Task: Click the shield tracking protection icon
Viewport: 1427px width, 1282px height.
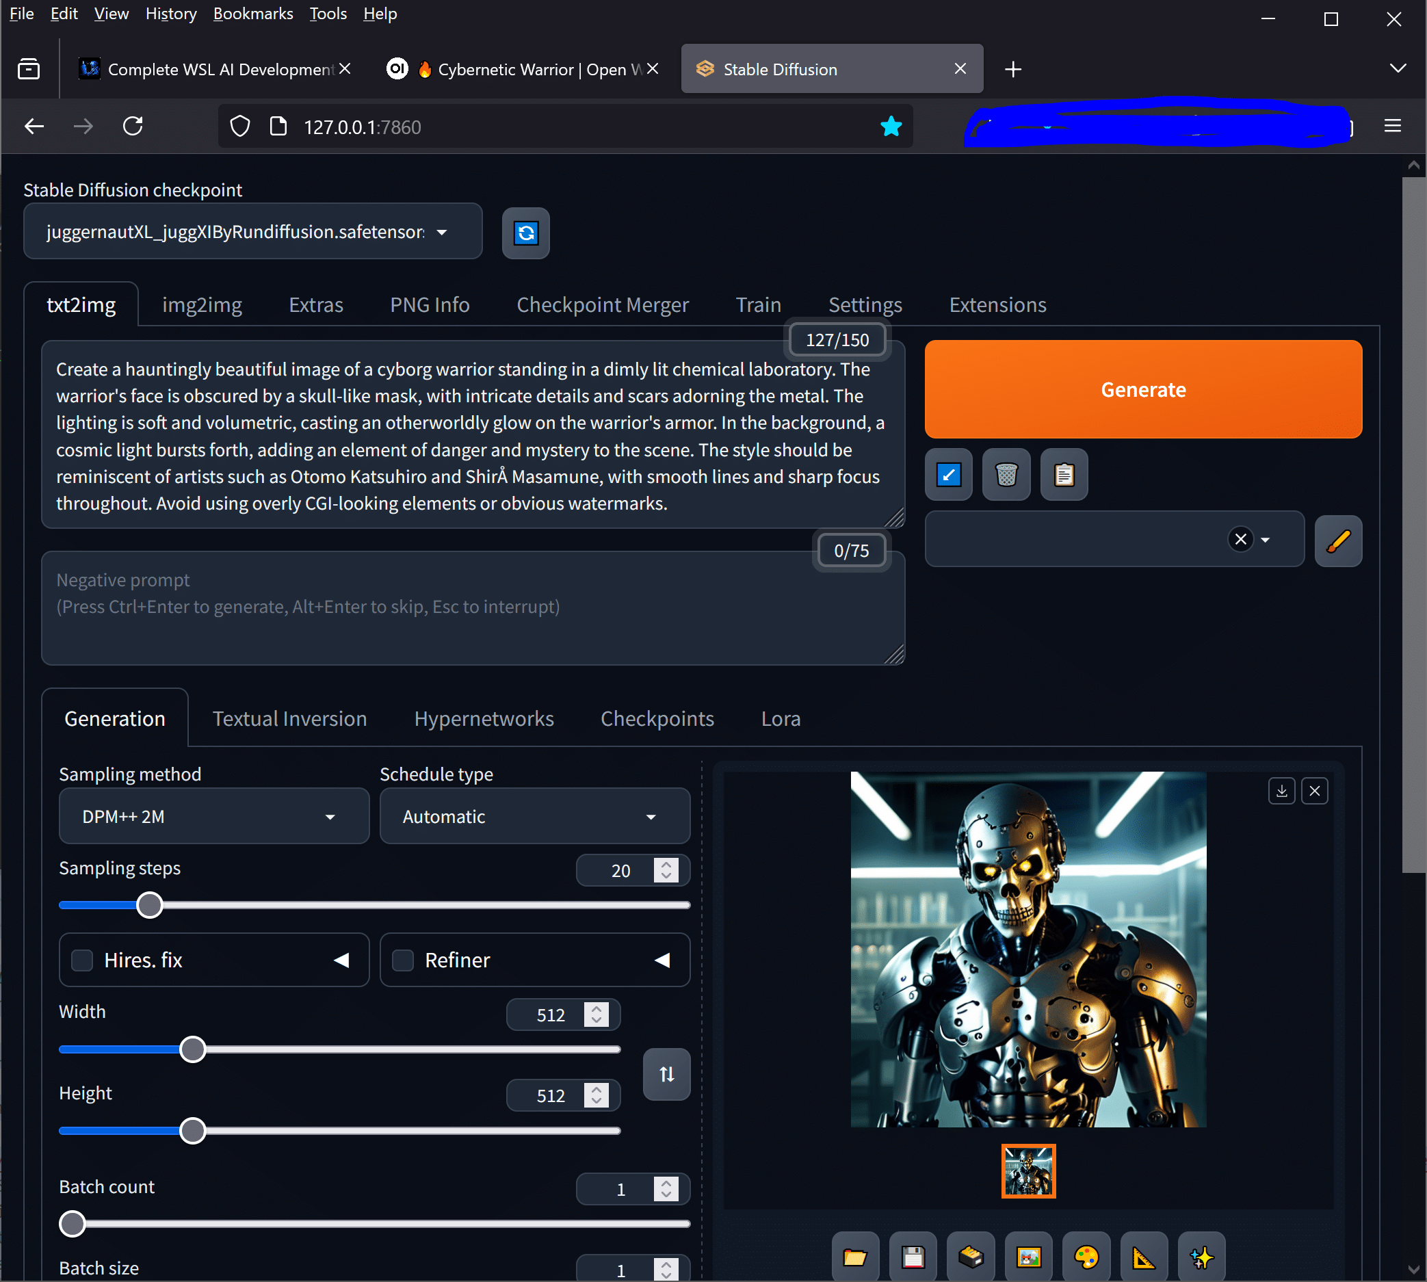Action: 240,127
